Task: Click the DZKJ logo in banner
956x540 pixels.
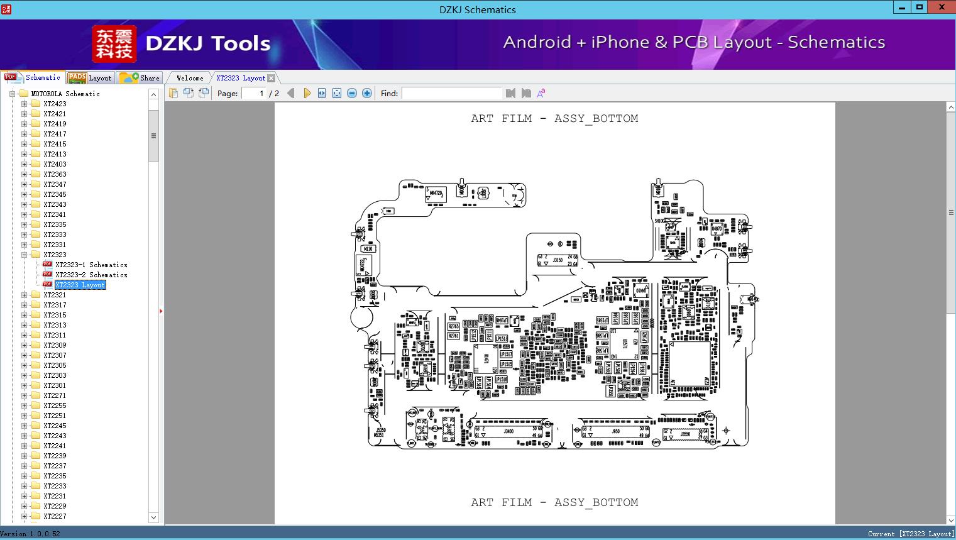Action: [x=114, y=44]
